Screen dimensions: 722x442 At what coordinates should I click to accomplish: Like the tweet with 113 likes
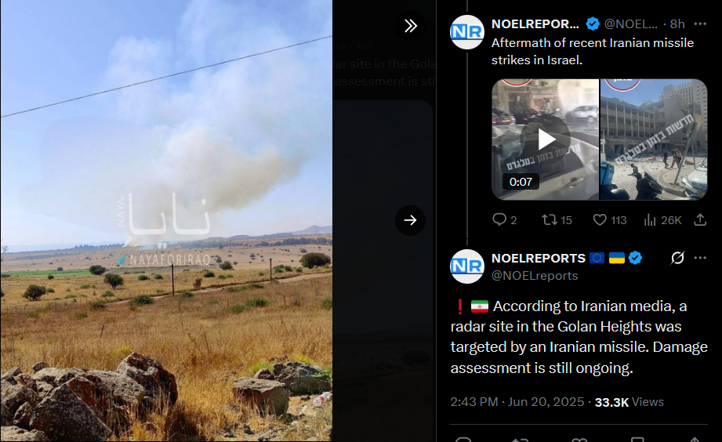coord(610,220)
